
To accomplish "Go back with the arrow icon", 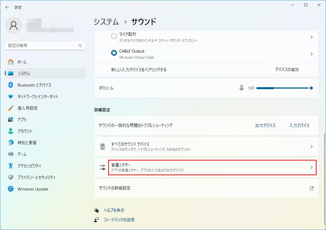I will pos(7,7).
